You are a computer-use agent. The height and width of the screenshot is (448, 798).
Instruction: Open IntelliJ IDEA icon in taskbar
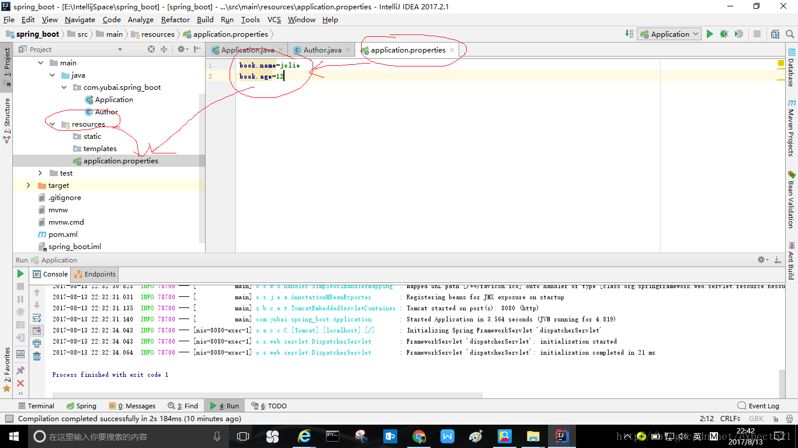562,436
